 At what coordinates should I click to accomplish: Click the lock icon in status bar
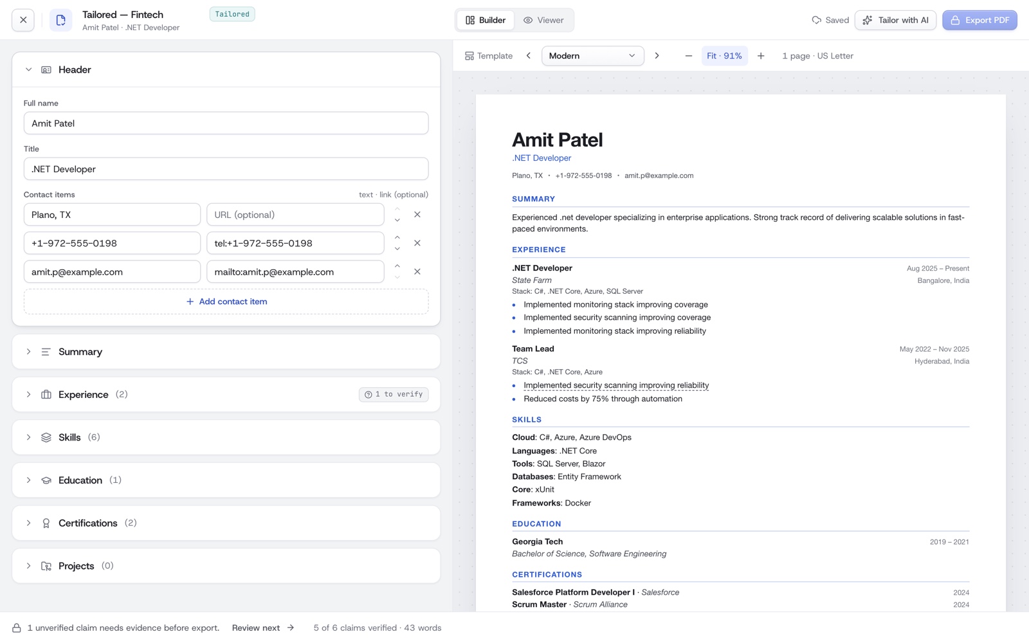pos(17,628)
